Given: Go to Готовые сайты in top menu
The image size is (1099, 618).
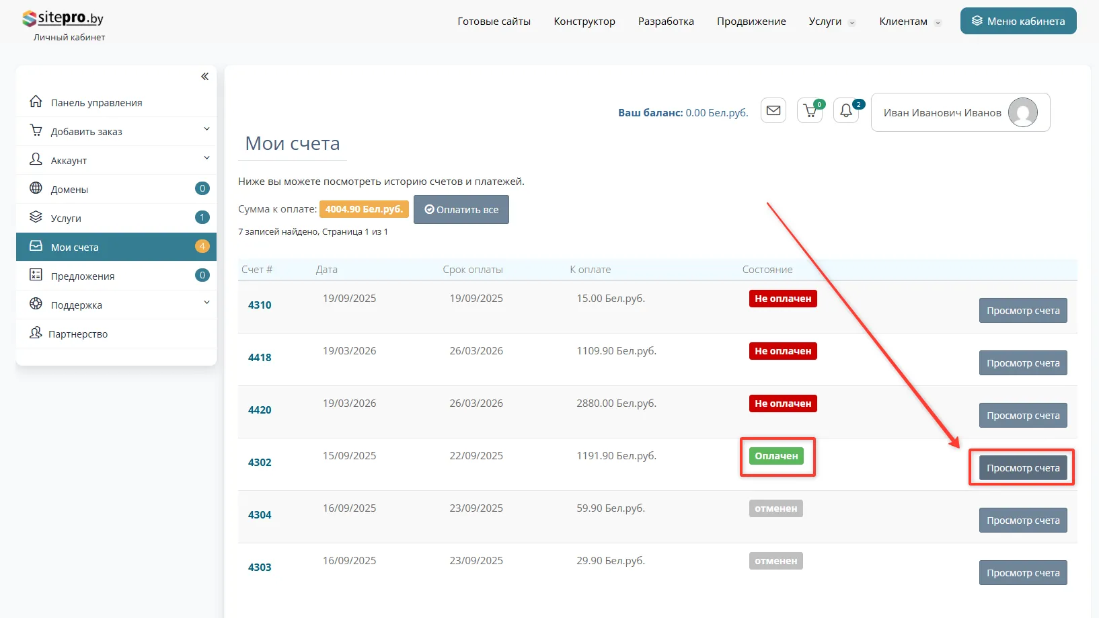Looking at the screenshot, I should pyautogui.click(x=494, y=22).
